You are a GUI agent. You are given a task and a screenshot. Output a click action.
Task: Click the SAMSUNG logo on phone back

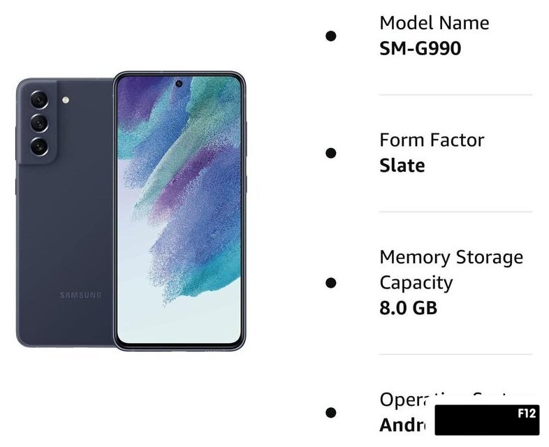[x=80, y=295]
